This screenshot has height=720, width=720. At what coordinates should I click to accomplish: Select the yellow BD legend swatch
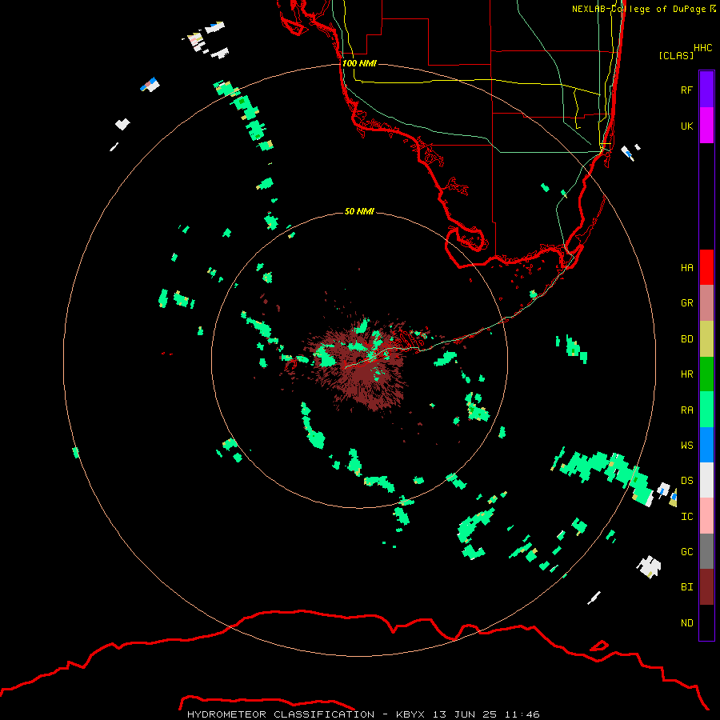click(706, 339)
